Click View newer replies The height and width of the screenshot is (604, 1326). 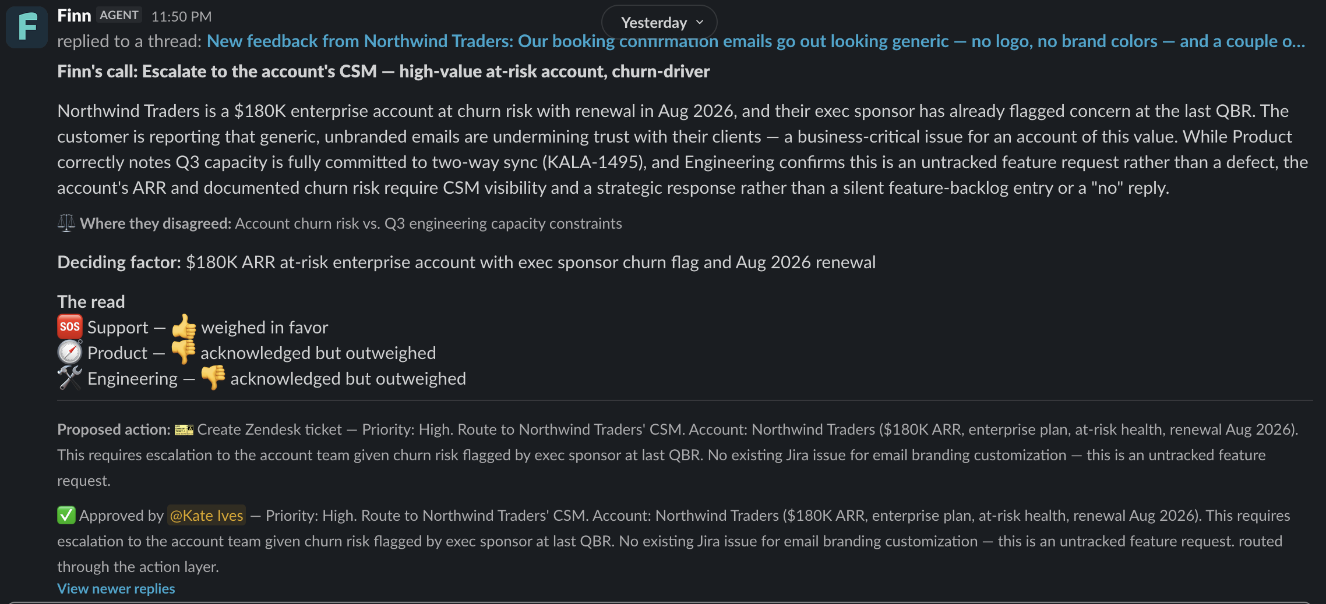[116, 589]
